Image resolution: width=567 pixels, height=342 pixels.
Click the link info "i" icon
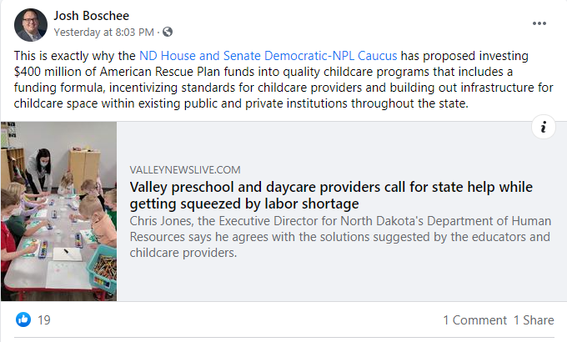543,128
